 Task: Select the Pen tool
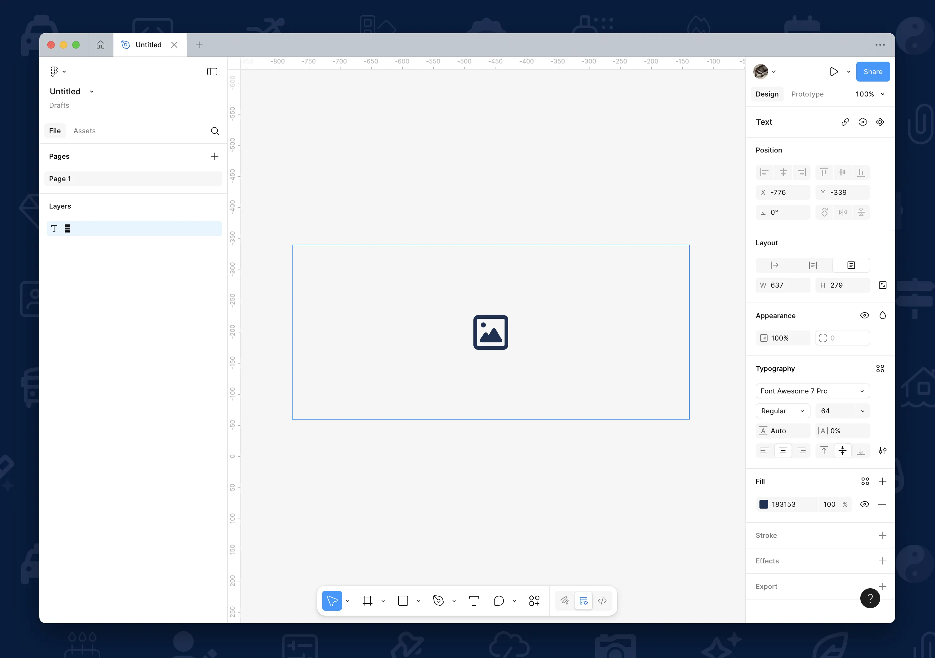coord(438,601)
